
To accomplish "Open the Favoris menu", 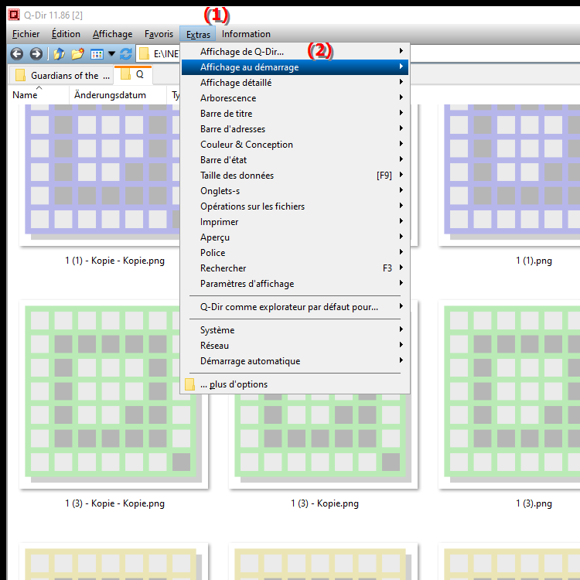I will 159,34.
